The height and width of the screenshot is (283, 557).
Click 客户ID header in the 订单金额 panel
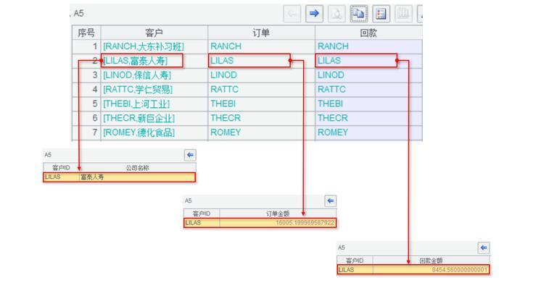pos(202,214)
